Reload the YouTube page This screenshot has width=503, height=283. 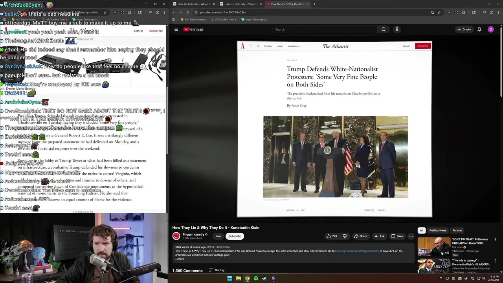pos(187,12)
